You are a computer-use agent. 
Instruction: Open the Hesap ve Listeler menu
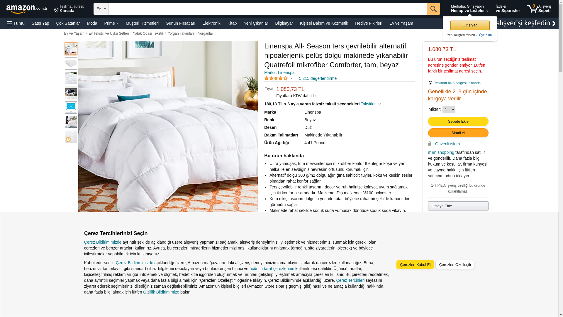coord(469,9)
